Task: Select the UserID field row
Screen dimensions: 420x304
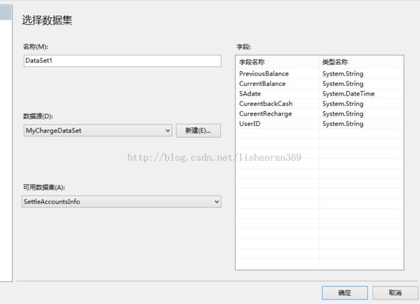Action: 320,124
